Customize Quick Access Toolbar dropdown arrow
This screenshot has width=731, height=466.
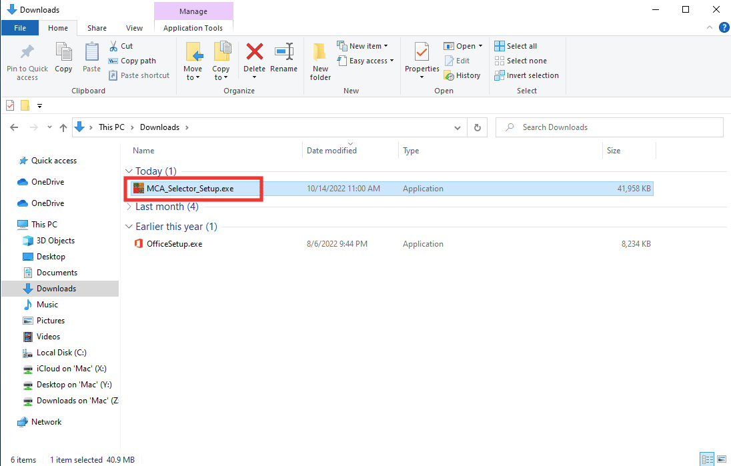[39, 106]
